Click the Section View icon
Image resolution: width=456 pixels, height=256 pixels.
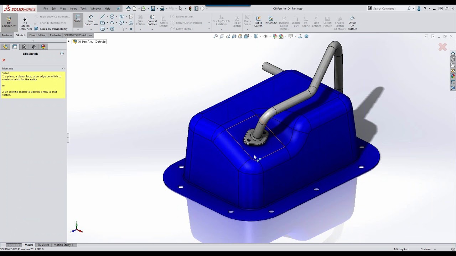point(234,36)
